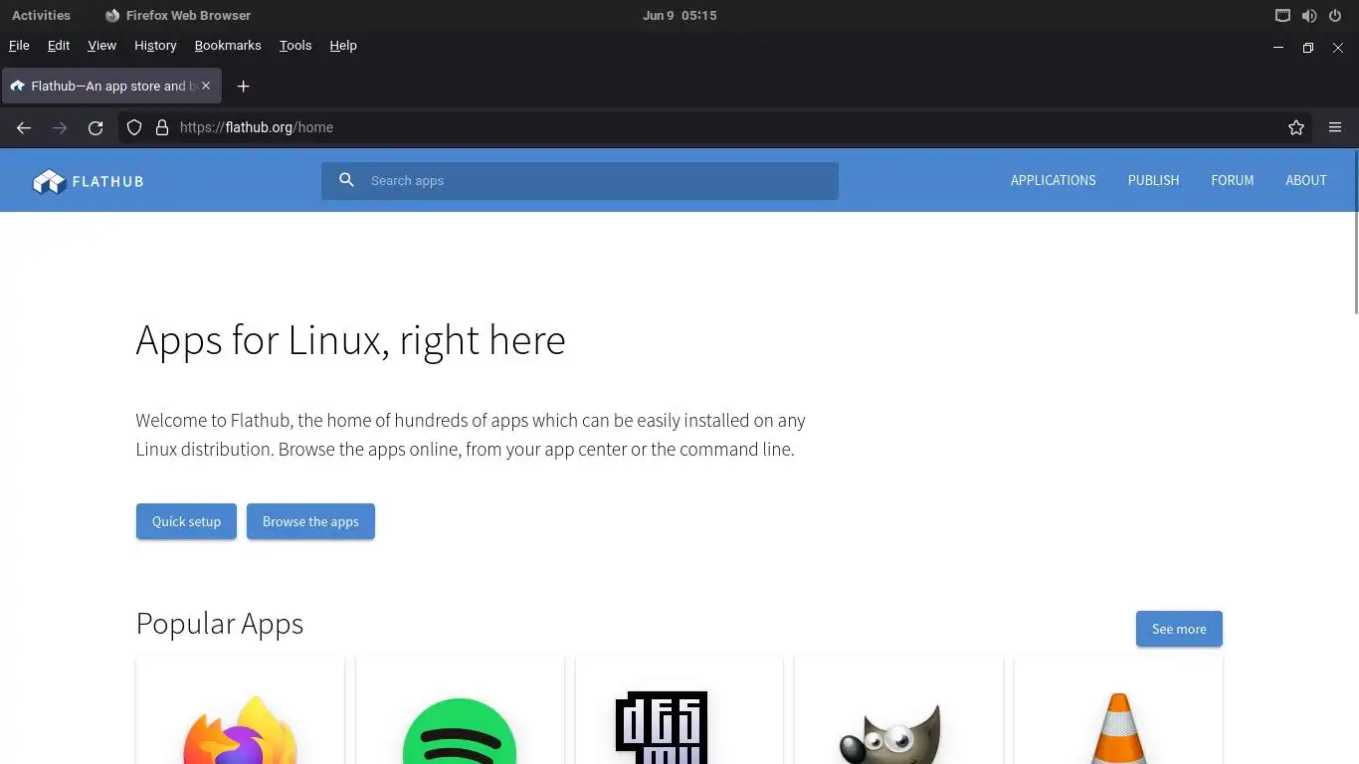
Task: Click the Flathub logo in header
Action: coord(88,181)
